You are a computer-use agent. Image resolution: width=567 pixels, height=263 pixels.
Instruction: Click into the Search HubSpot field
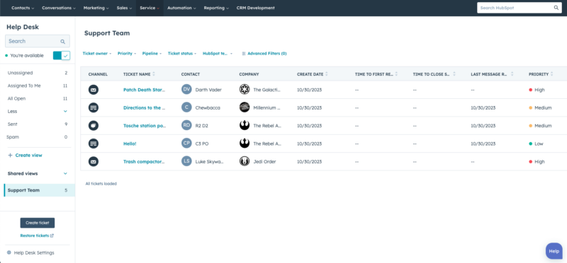pyautogui.click(x=520, y=8)
